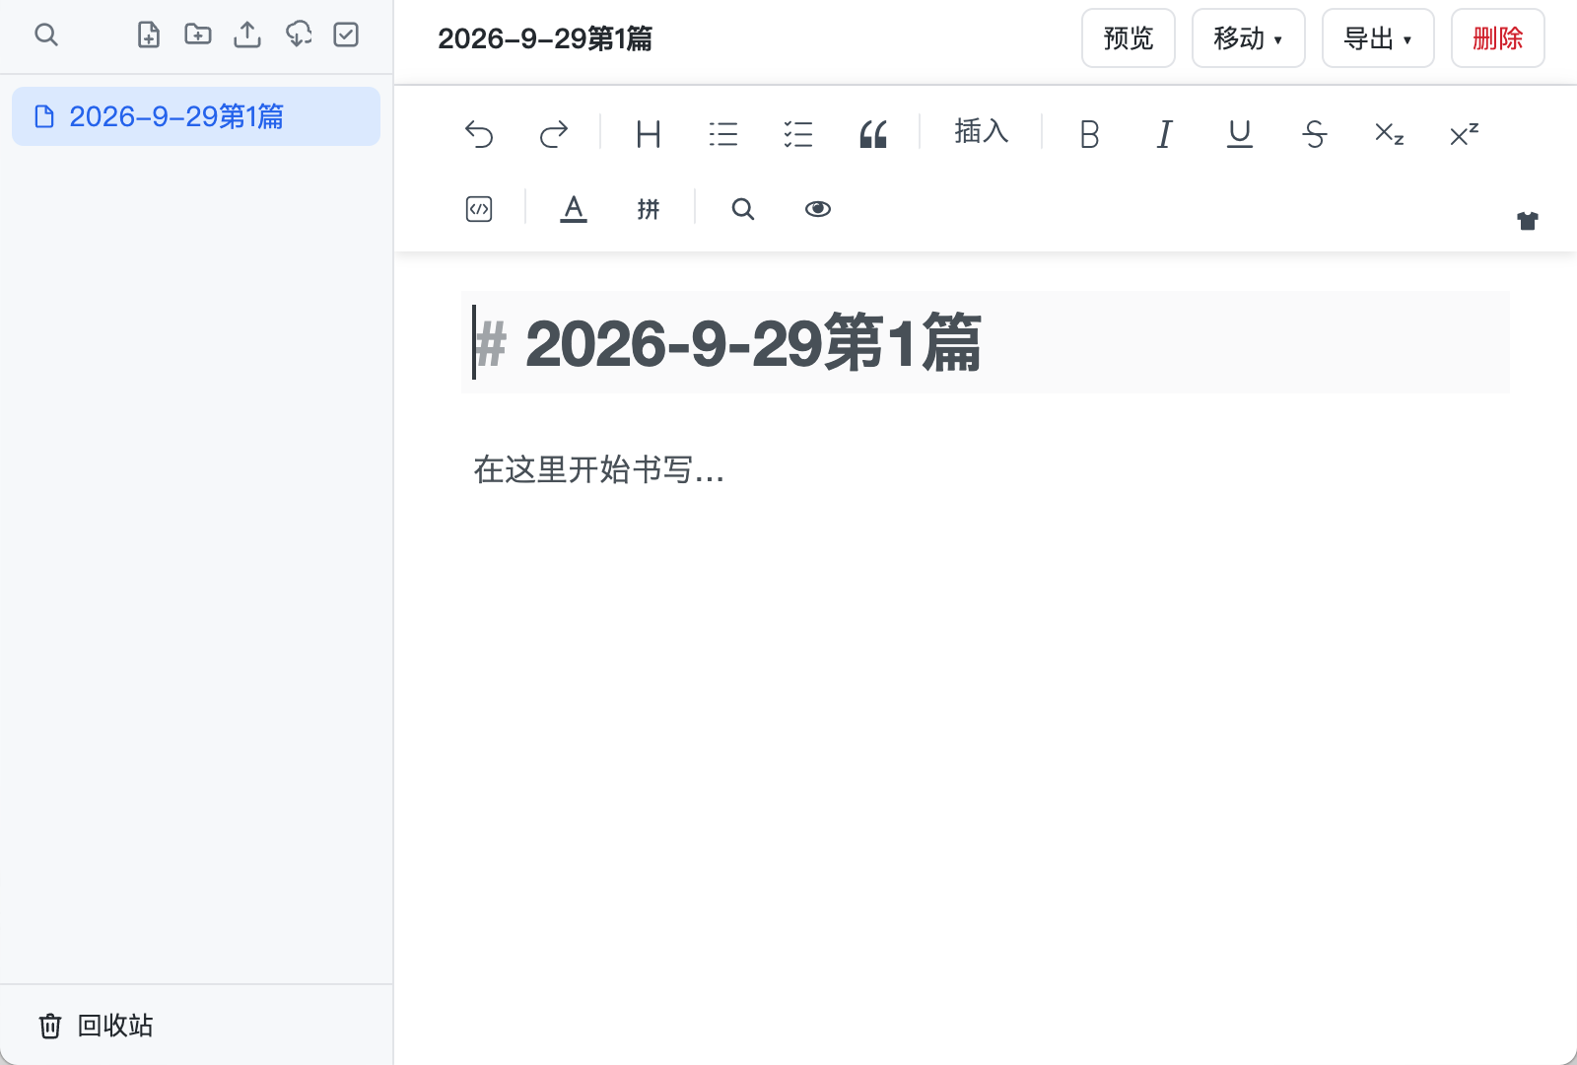This screenshot has width=1577, height=1065.
Task: Apply subscript formatting
Action: [x=1390, y=133]
